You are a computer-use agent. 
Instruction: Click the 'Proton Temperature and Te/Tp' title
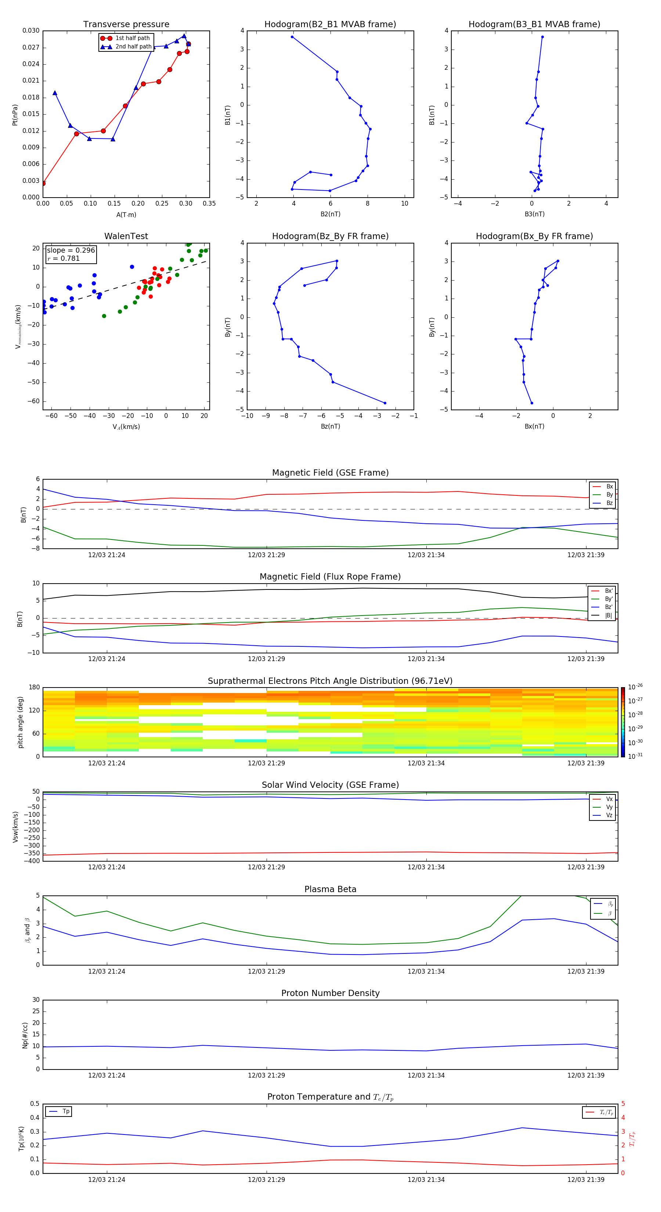tap(330, 1097)
